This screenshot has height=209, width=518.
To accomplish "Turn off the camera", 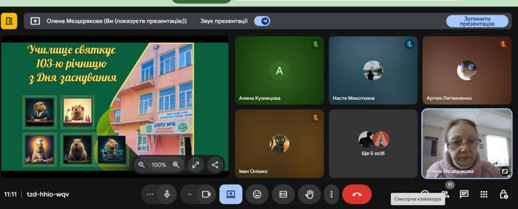I will (x=206, y=194).
